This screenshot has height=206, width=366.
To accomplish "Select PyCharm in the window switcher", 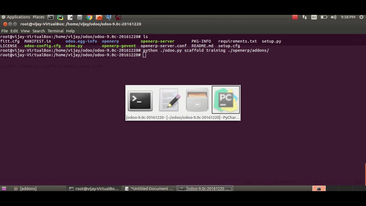I will pos(226,100).
